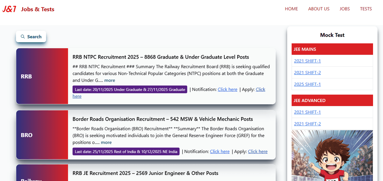The width and height of the screenshot is (383, 181).
Task: Open the HOME menu item
Action: 291,9
